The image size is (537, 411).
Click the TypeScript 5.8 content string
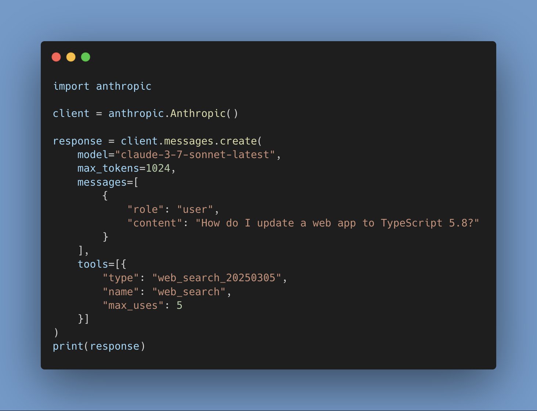click(337, 223)
